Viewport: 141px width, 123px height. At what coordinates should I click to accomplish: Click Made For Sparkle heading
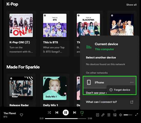click(23, 67)
